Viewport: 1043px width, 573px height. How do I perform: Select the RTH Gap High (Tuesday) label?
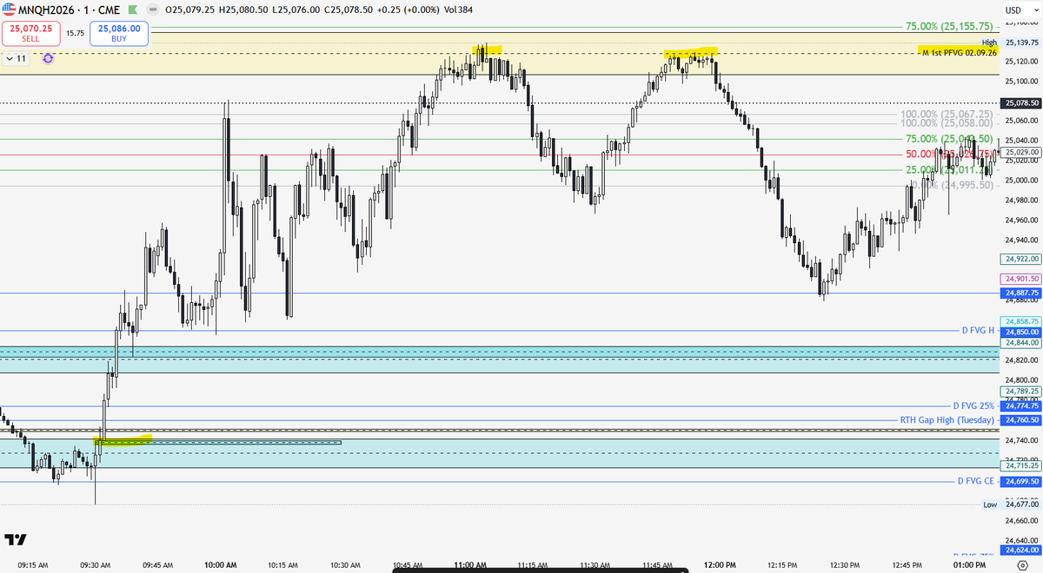click(x=947, y=419)
